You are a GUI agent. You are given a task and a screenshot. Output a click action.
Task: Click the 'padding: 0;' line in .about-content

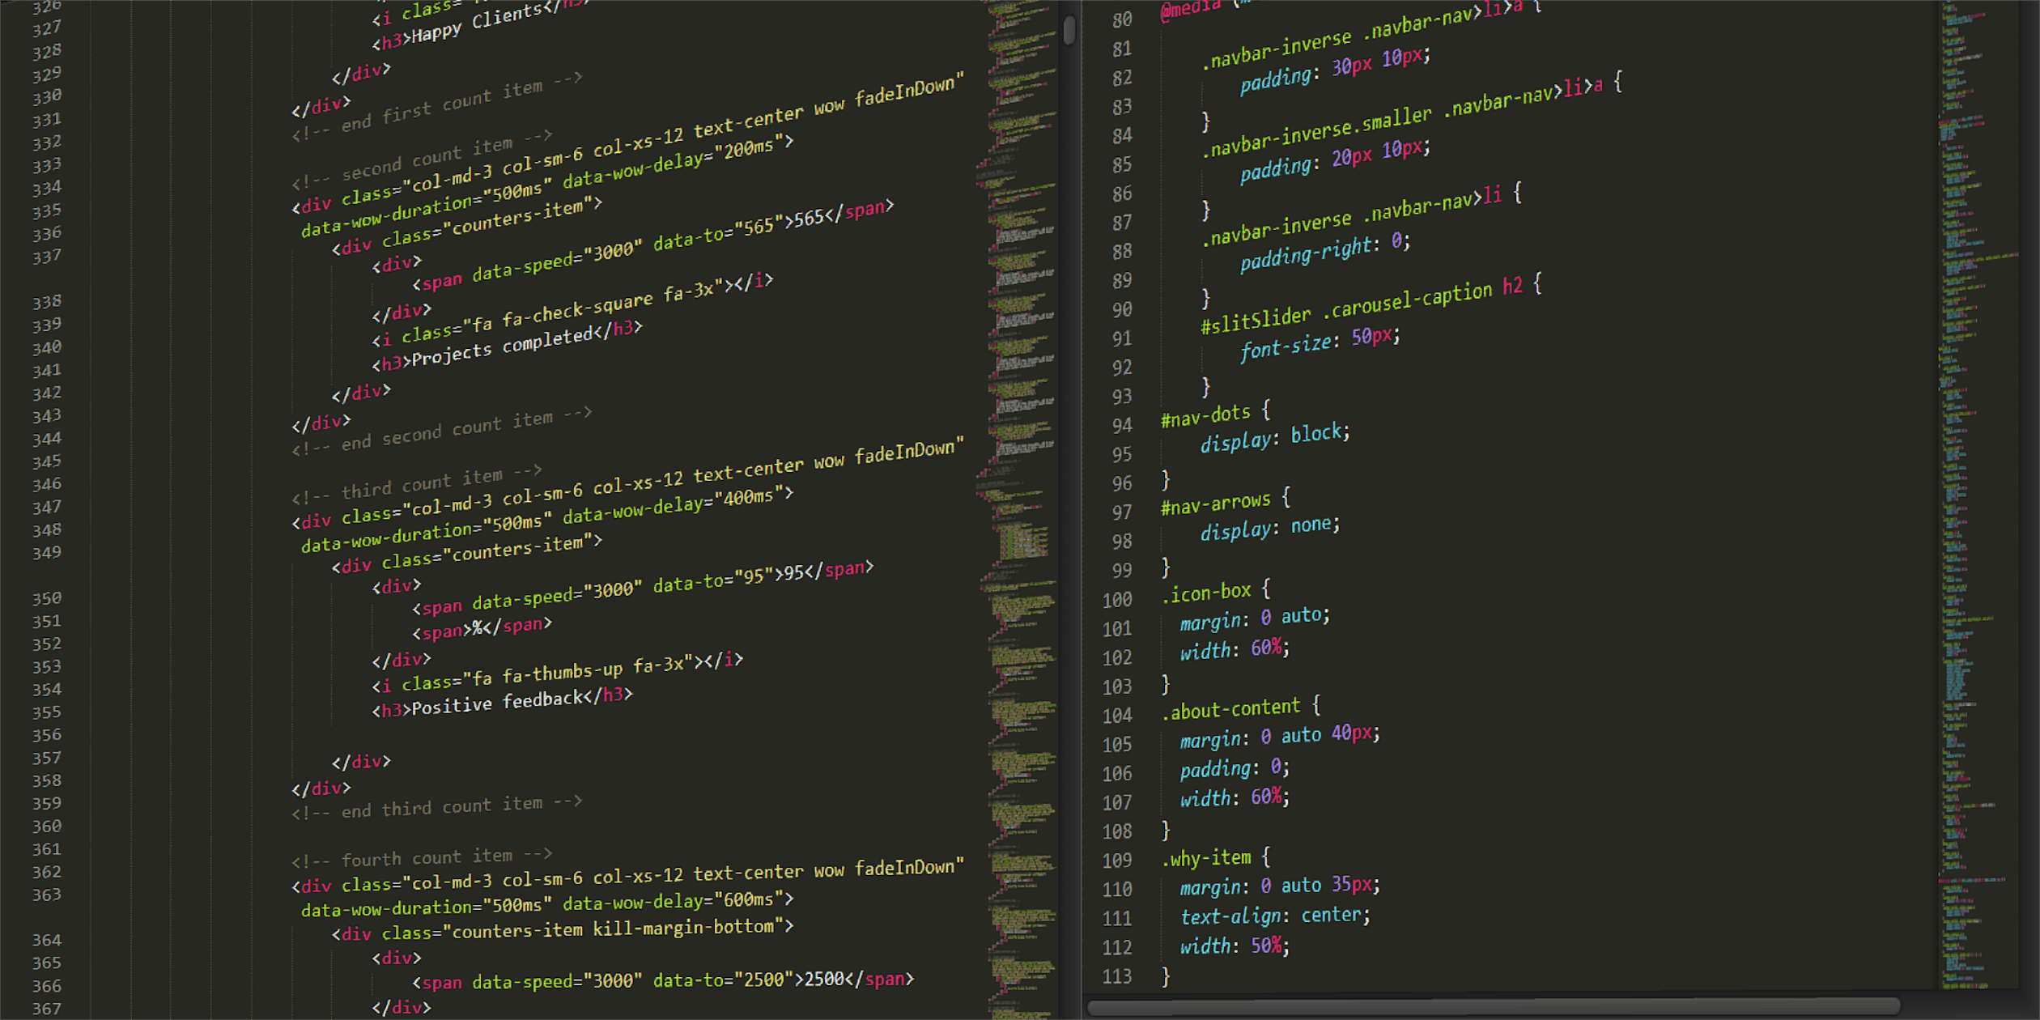tap(1235, 767)
